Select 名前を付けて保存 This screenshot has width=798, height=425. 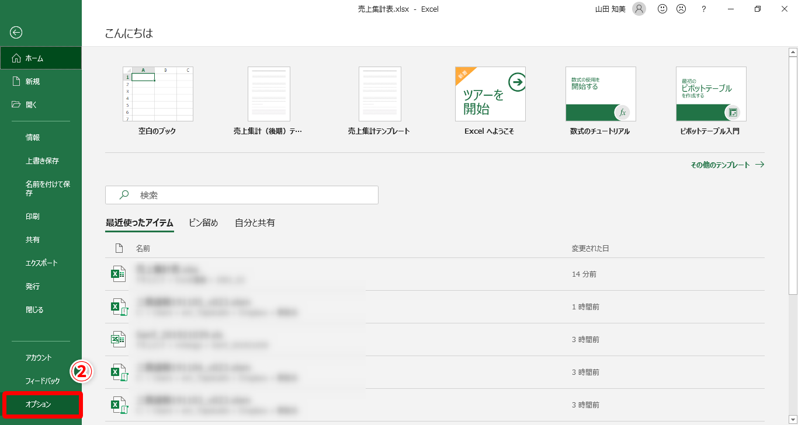pos(41,189)
